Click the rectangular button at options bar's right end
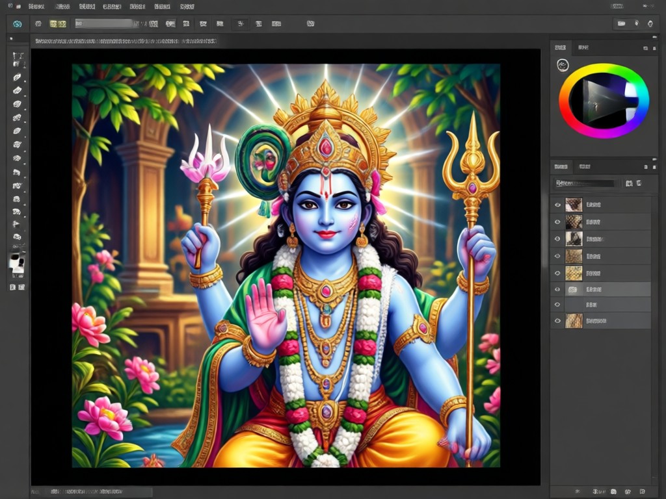The height and width of the screenshot is (499, 666). point(621,24)
